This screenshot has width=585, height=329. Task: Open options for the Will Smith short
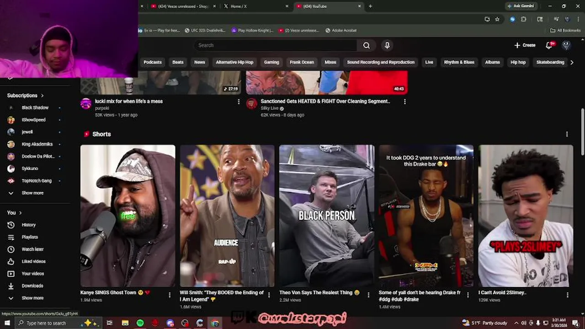(269, 295)
